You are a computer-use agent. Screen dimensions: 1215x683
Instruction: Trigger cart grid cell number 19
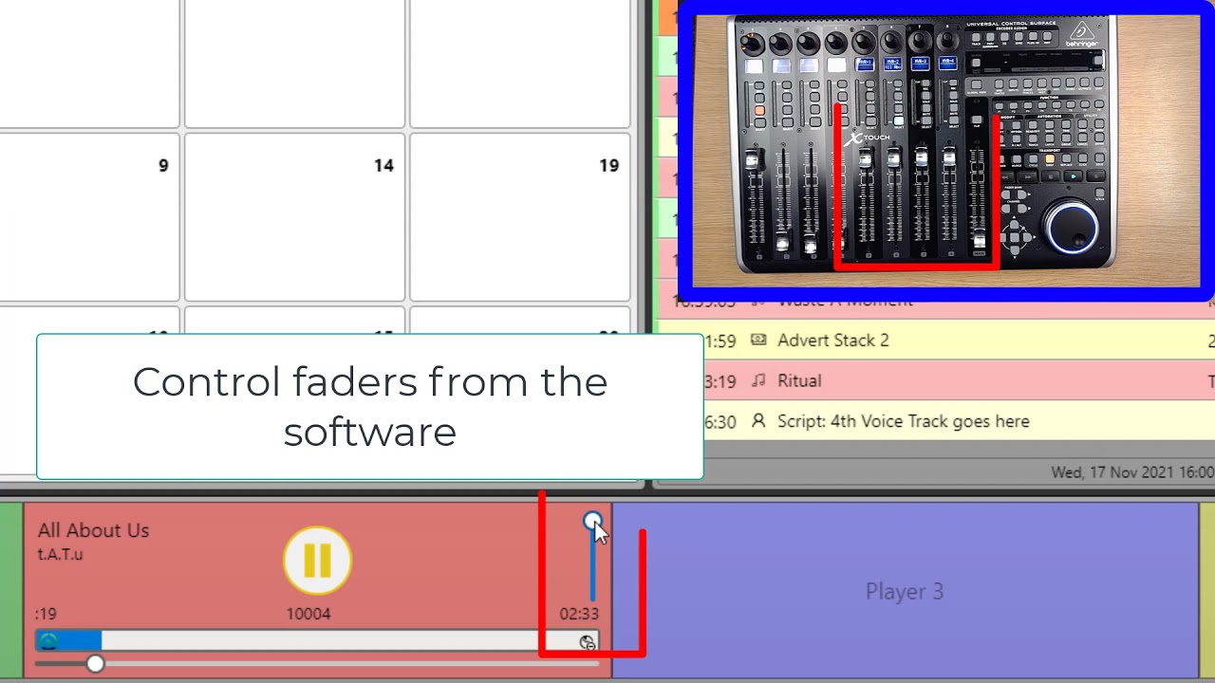[x=520, y=217]
